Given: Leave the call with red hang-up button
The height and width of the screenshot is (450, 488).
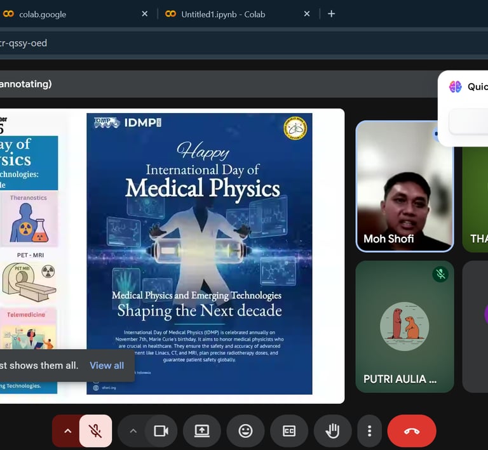Looking at the screenshot, I should [x=412, y=431].
